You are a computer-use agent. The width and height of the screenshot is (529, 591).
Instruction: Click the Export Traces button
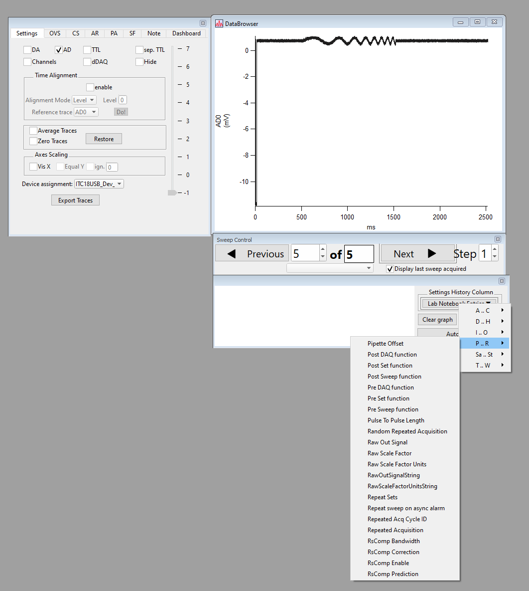(x=75, y=200)
